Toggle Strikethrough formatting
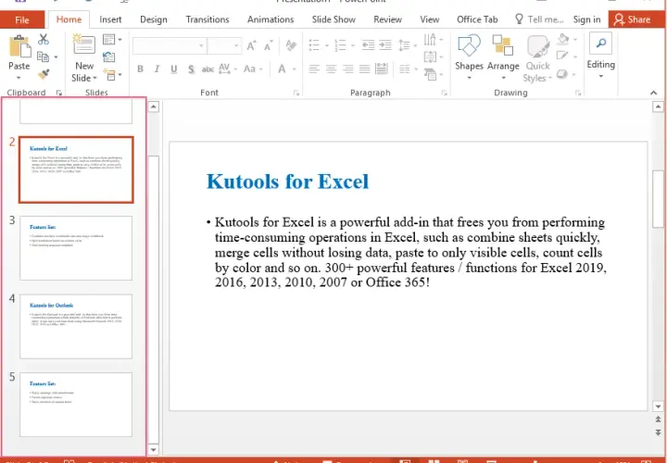Screen dimensions: 667x463 [x=208, y=69]
